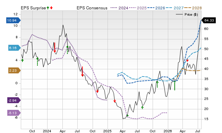Select the 2026 dark blue dashed legend entry

click(156, 8)
